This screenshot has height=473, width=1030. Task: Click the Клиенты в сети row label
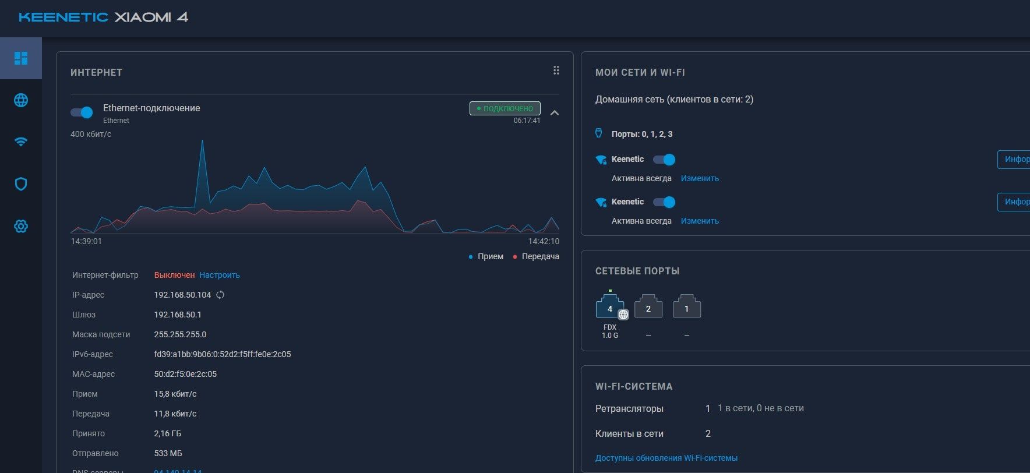click(x=629, y=433)
